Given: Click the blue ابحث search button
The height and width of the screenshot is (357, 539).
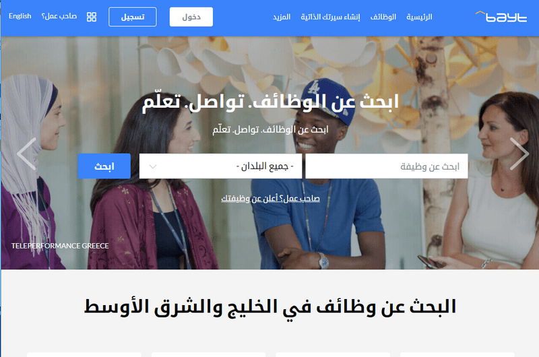Looking at the screenshot, I should coord(104,166).
